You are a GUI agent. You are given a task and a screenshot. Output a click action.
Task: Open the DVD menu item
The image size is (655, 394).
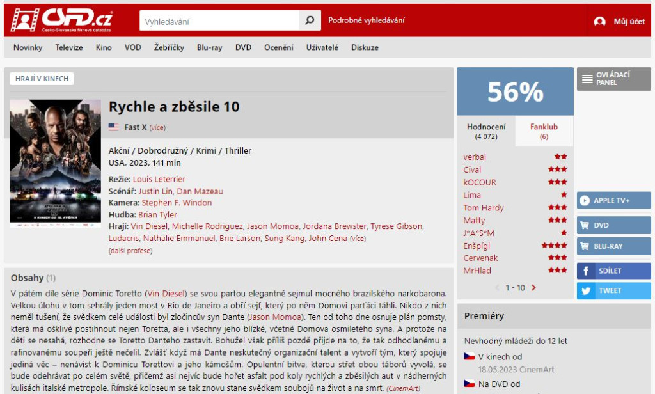coord(243,47)
